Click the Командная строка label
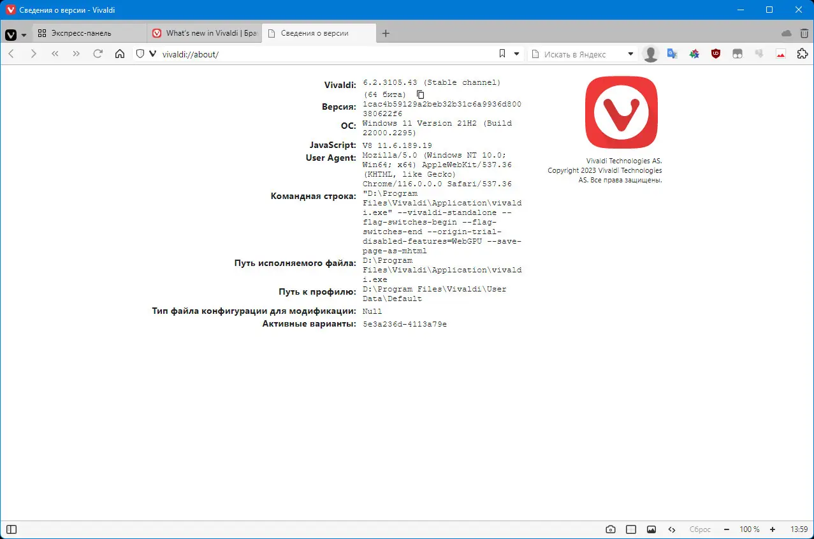814x539 pixels. (x=313, y=196)
